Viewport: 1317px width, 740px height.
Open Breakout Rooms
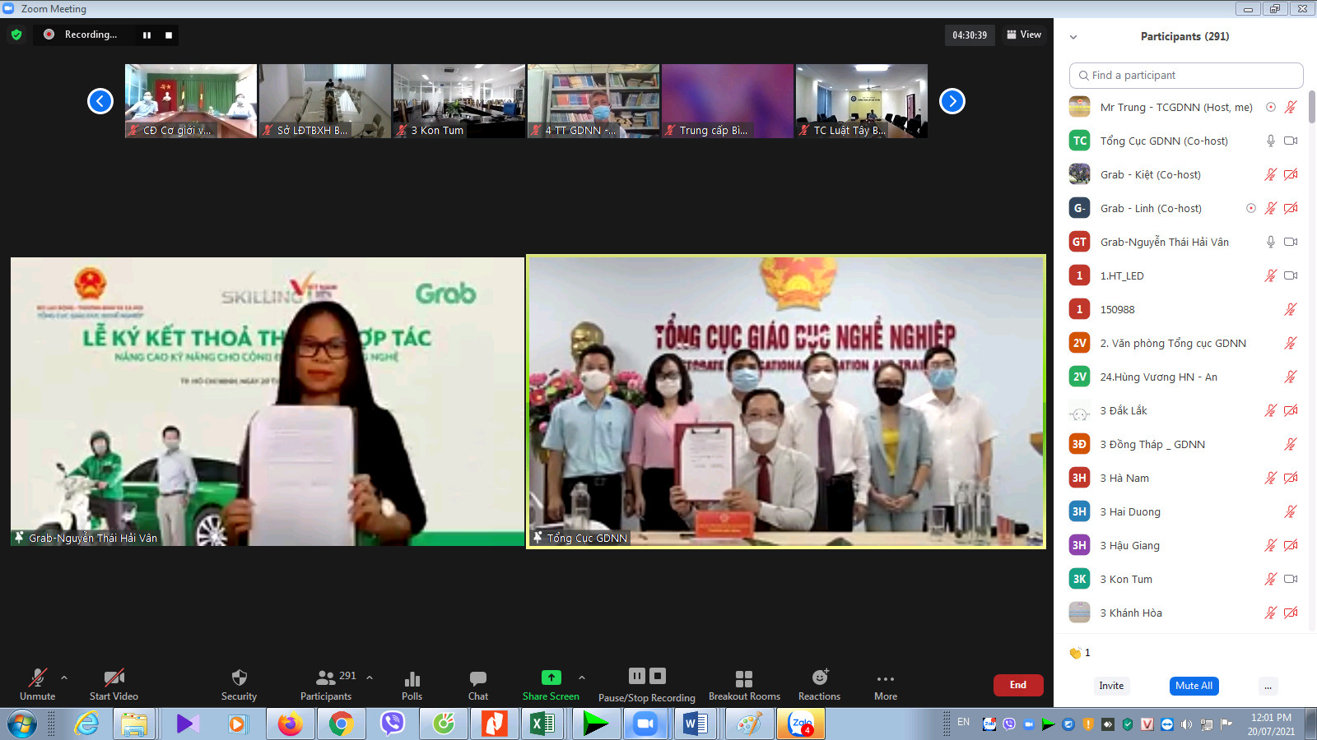[x=744, y=685]
